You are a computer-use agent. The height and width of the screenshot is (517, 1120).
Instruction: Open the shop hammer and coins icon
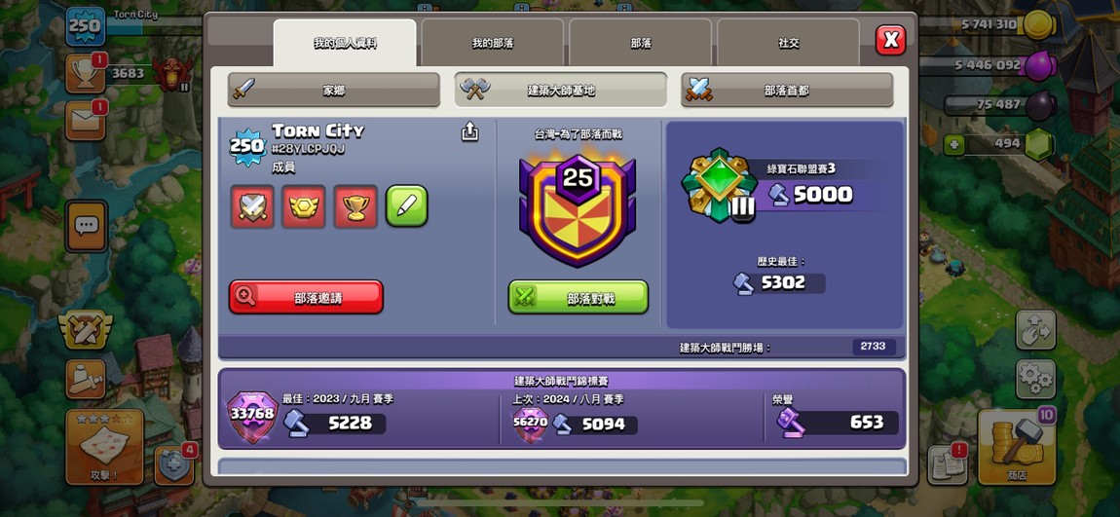(1017, 447)
